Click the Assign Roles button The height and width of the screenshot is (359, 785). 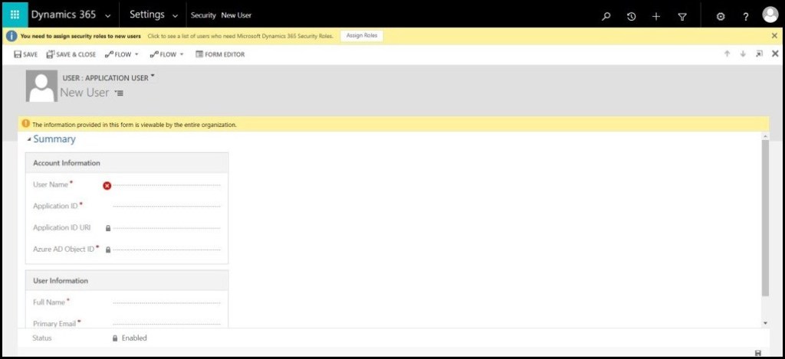click(x=361, y=36)
